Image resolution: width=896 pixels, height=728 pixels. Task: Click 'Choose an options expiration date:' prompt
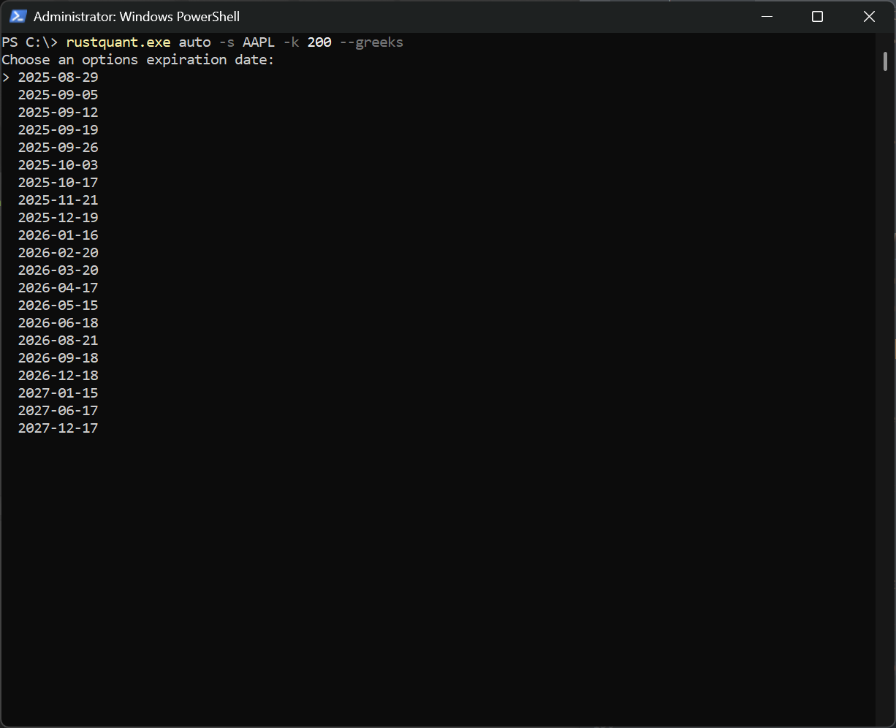click(x=138, y=59)
